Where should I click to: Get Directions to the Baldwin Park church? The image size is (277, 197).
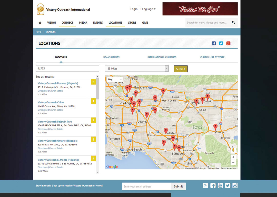point(43,129)
